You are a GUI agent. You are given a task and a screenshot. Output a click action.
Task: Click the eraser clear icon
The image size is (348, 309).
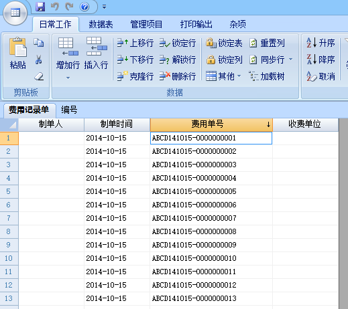[39, 76]
